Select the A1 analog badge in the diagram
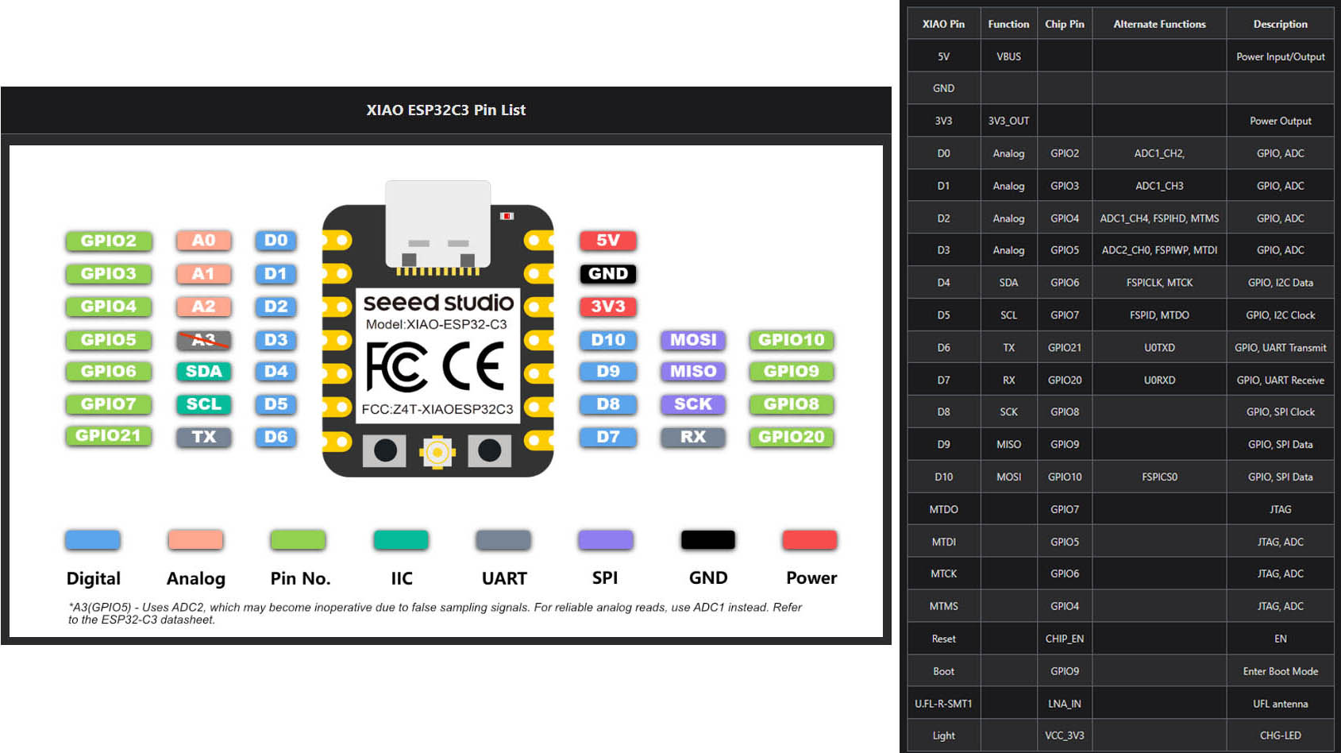 tap(204, 274)
